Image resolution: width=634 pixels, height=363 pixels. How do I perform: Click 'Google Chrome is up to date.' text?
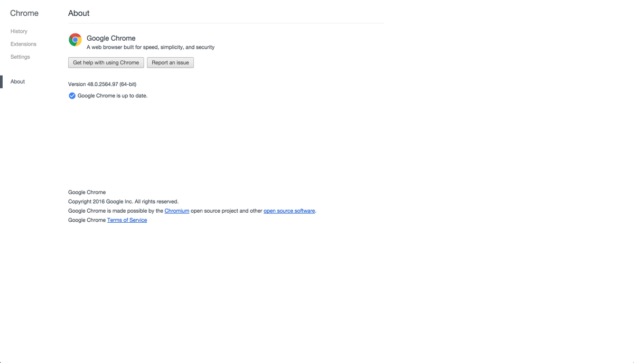coord(113,96)
